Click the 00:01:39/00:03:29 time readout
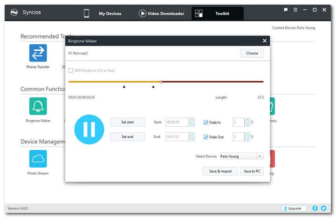Screen dimensions: 336x218 point(82,97)
